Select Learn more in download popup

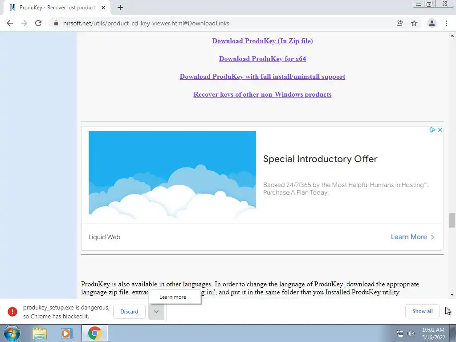coord(175,297)
